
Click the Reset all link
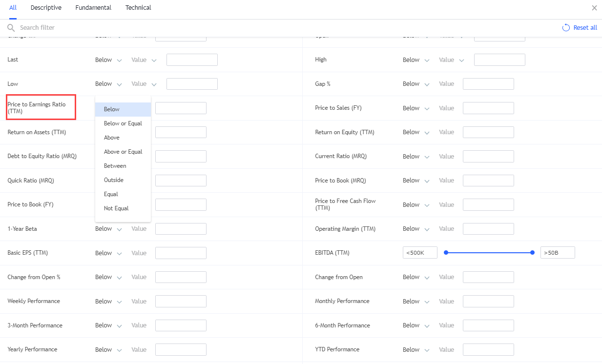coord(585,28)
